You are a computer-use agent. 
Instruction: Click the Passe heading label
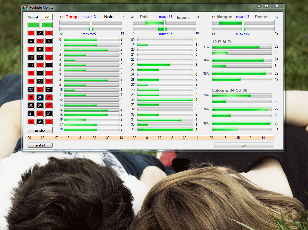coord(261,17)
